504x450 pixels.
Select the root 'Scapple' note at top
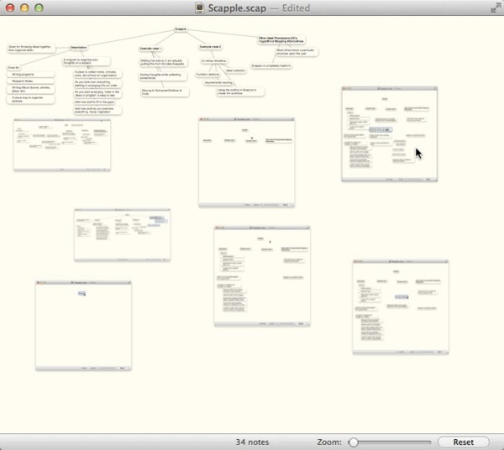click(x=181, y=29)
